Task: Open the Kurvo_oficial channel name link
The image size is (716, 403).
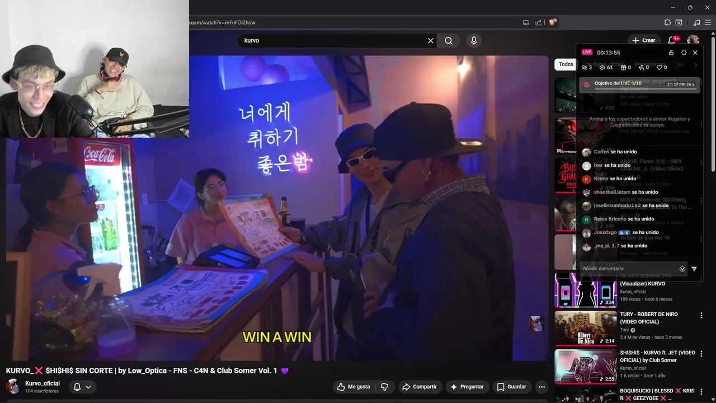Action: [x=43, y=383]
